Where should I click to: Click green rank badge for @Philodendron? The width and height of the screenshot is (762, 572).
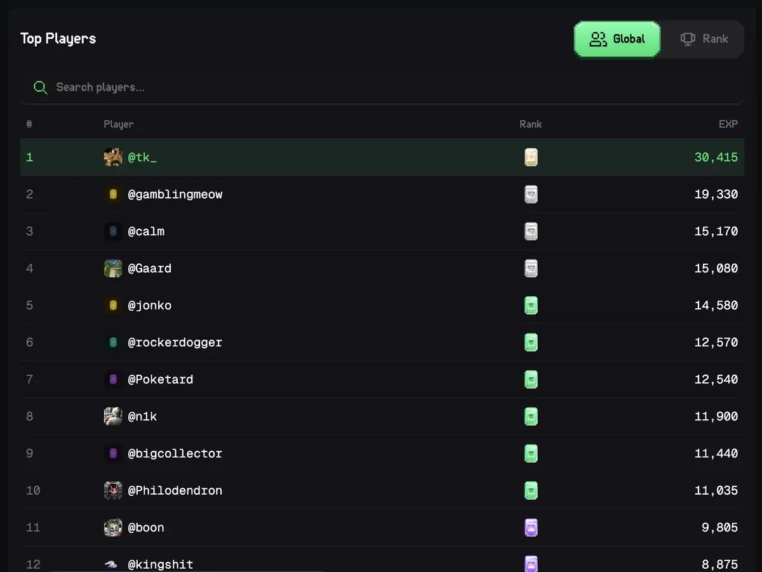tap(531, 490)
